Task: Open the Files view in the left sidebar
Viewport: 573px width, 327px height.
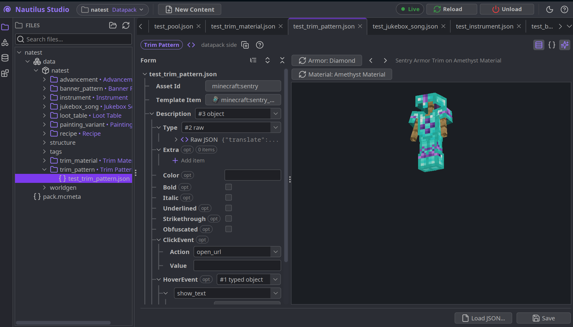Action: point(5,27)
